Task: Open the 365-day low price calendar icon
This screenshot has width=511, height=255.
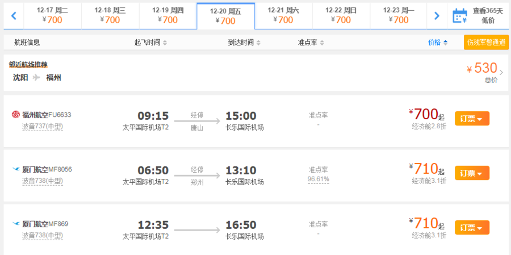Action: point(459,16)
